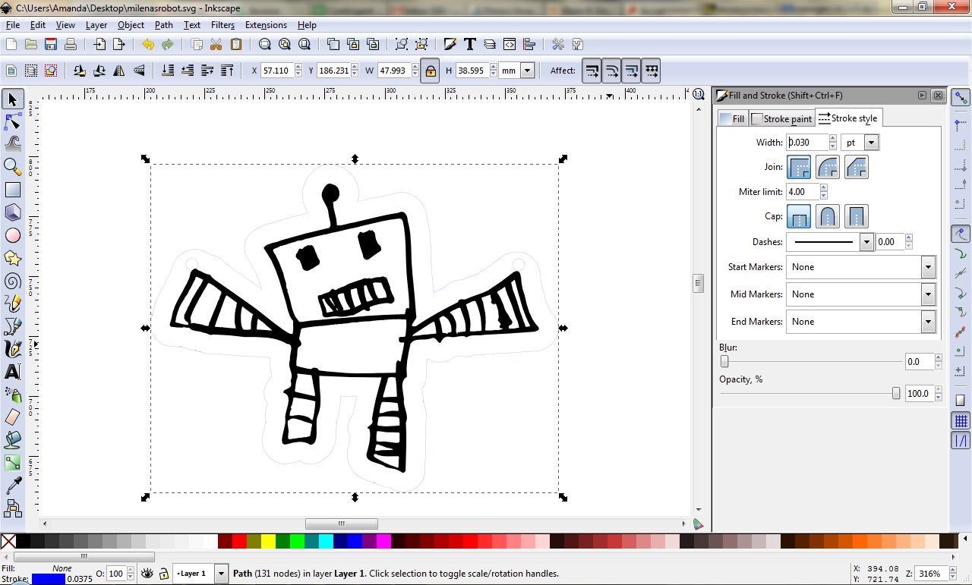
Task: Flip selection horizontally button
Action: pyautogui.click(x=119, y=71)
